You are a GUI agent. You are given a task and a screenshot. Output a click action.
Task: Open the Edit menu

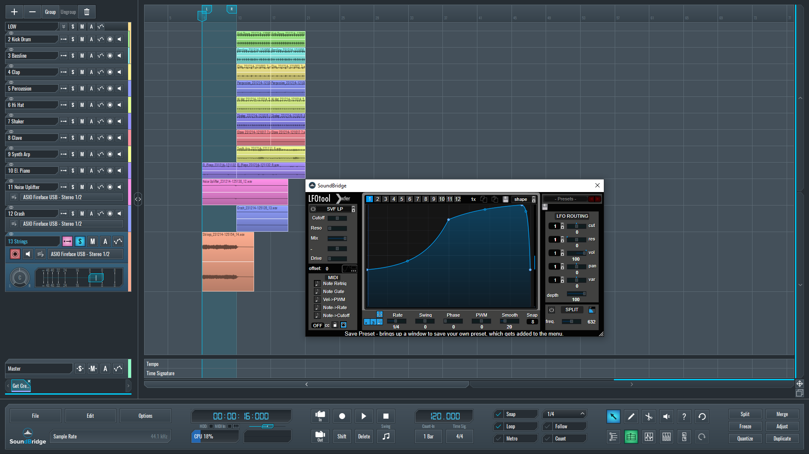click(x=90, y=416)
